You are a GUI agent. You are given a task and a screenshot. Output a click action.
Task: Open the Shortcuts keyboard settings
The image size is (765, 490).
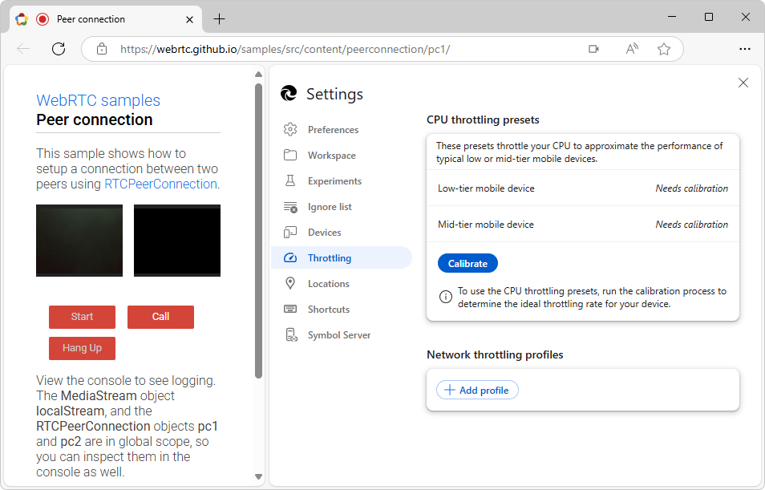pos(290,309)
